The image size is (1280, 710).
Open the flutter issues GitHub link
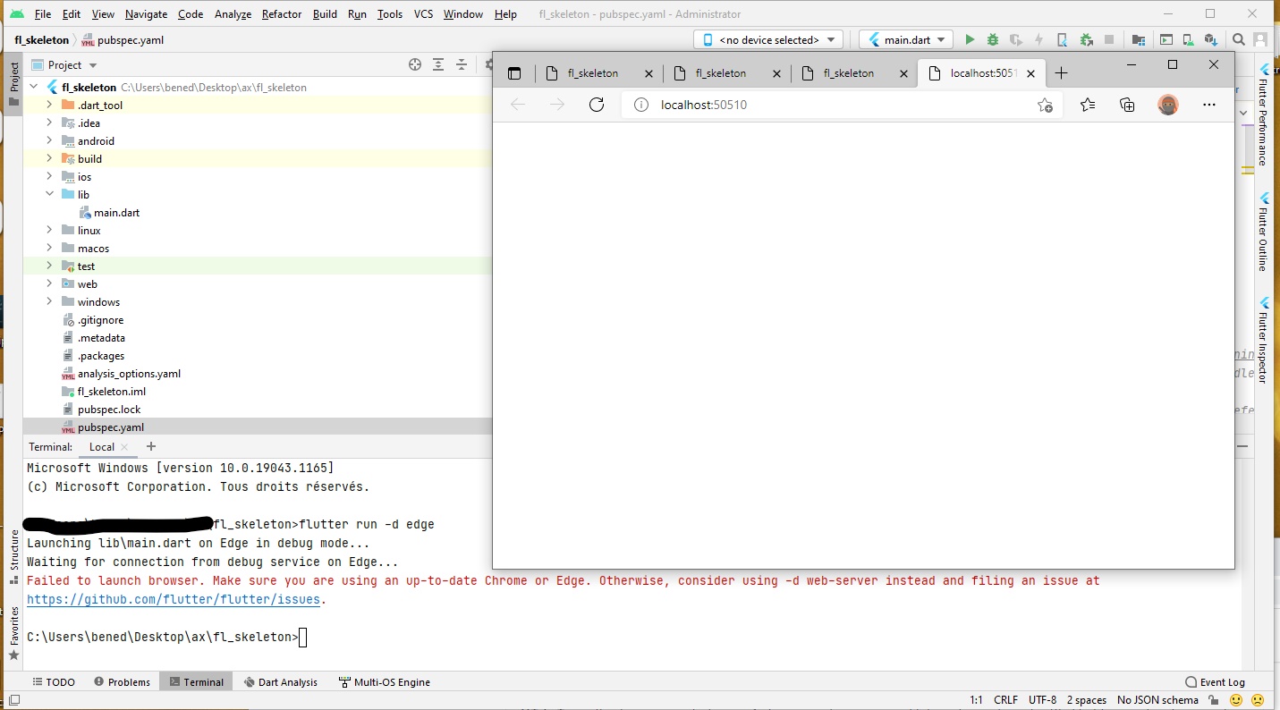(x=174, y=599)
